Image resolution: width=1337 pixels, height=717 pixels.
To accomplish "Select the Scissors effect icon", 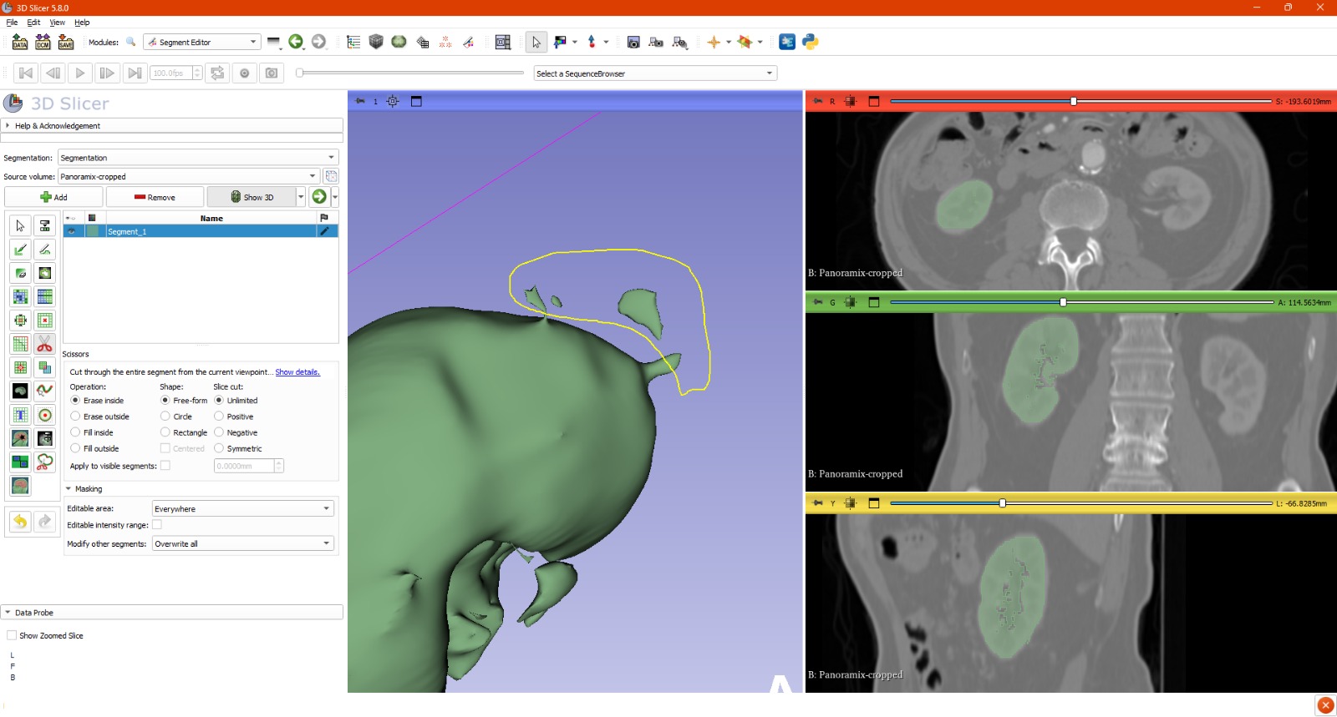I will 45,344.
